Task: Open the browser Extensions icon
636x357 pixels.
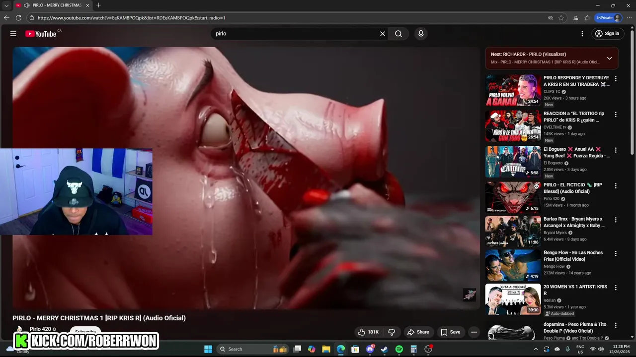Action: pyautogui.click(x=576, y=18)
